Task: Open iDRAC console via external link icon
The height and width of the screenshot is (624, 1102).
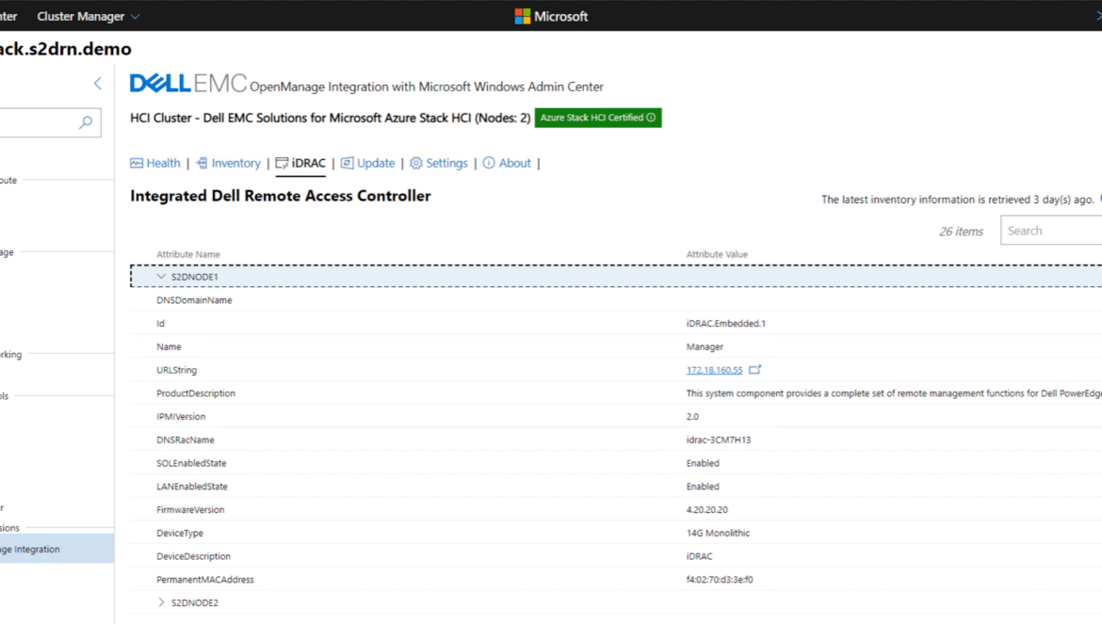Action: (x=754, y=369)
